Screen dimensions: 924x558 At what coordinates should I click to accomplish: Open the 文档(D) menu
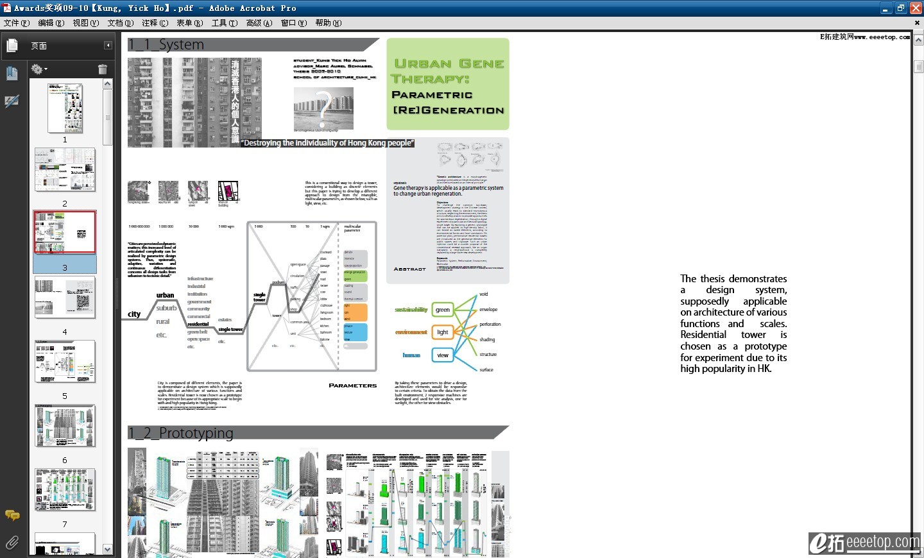point(121,22)
